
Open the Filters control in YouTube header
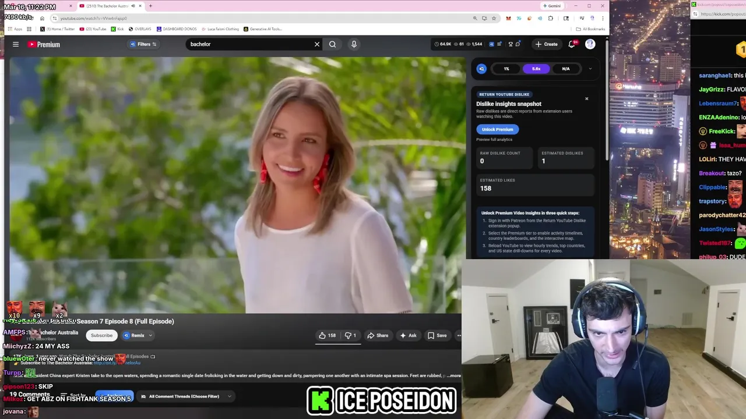(143, 44)
